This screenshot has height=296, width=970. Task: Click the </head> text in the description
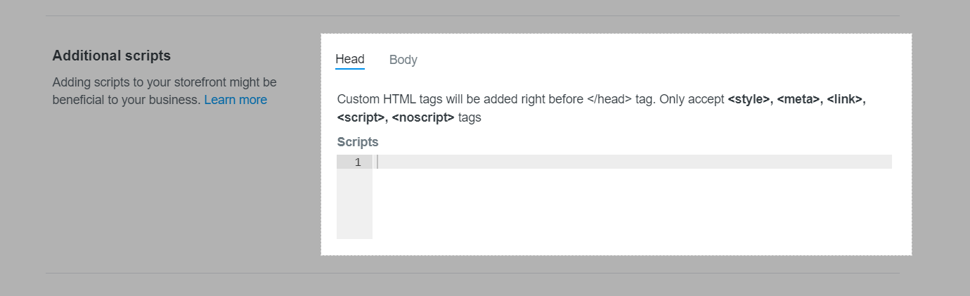tap(609, 100)
